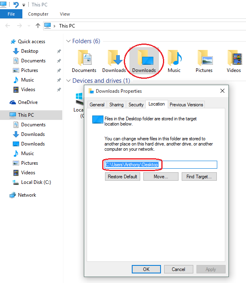The image size is (246, 283).
Task: Close the Downloads Properties dialog
Action: point(222,91)
